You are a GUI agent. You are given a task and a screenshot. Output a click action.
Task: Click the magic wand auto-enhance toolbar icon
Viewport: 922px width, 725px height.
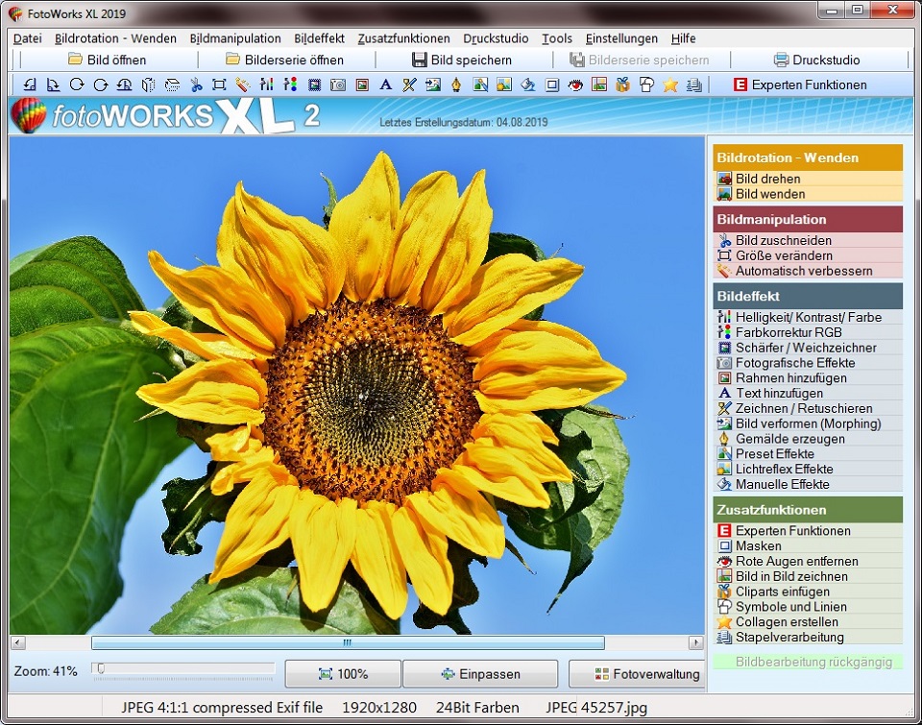(243, 85)
